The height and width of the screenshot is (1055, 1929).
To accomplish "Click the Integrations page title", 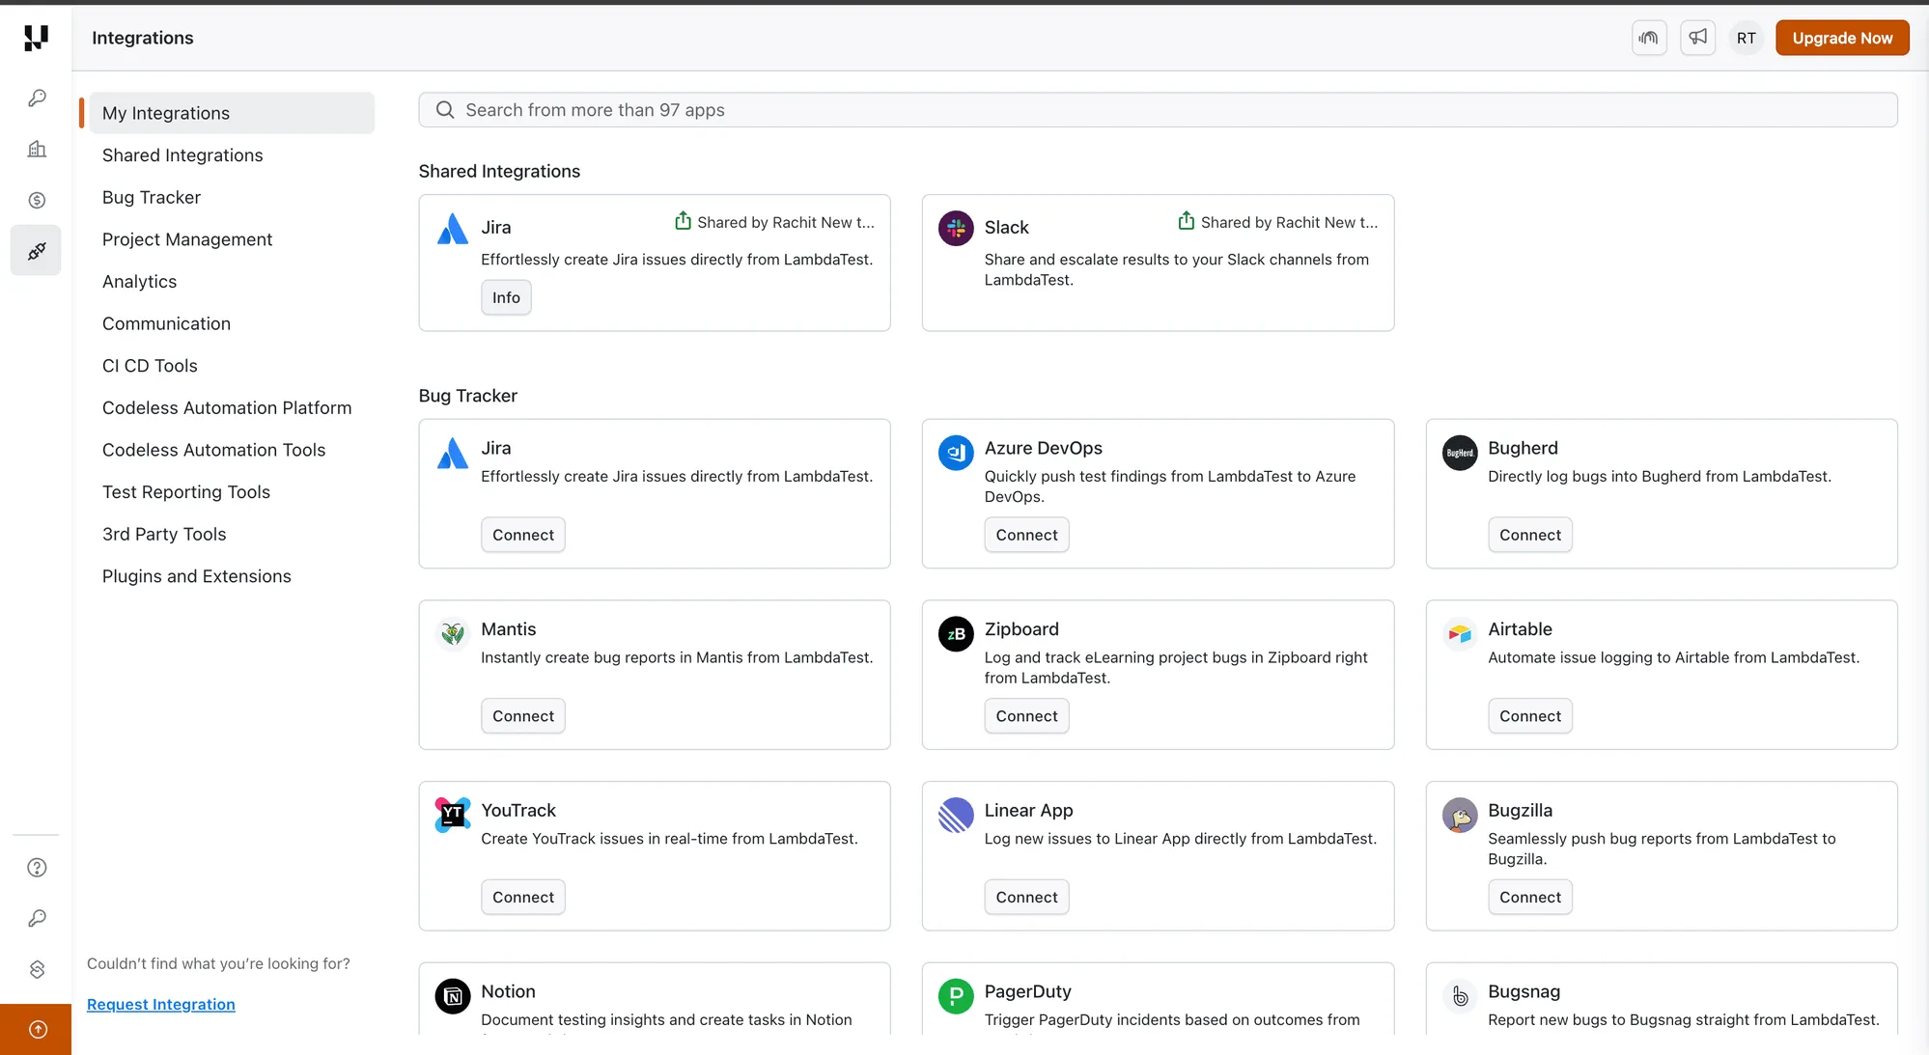I will pos(143,38).
